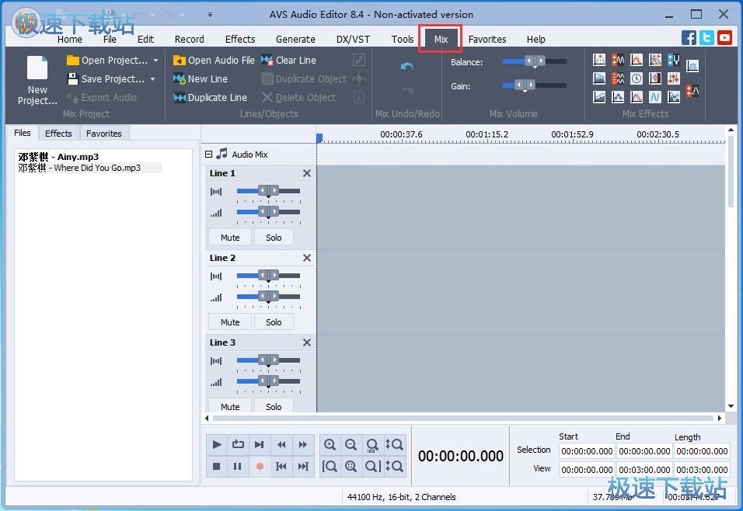Open the Effects menu tab

[240, 39]
